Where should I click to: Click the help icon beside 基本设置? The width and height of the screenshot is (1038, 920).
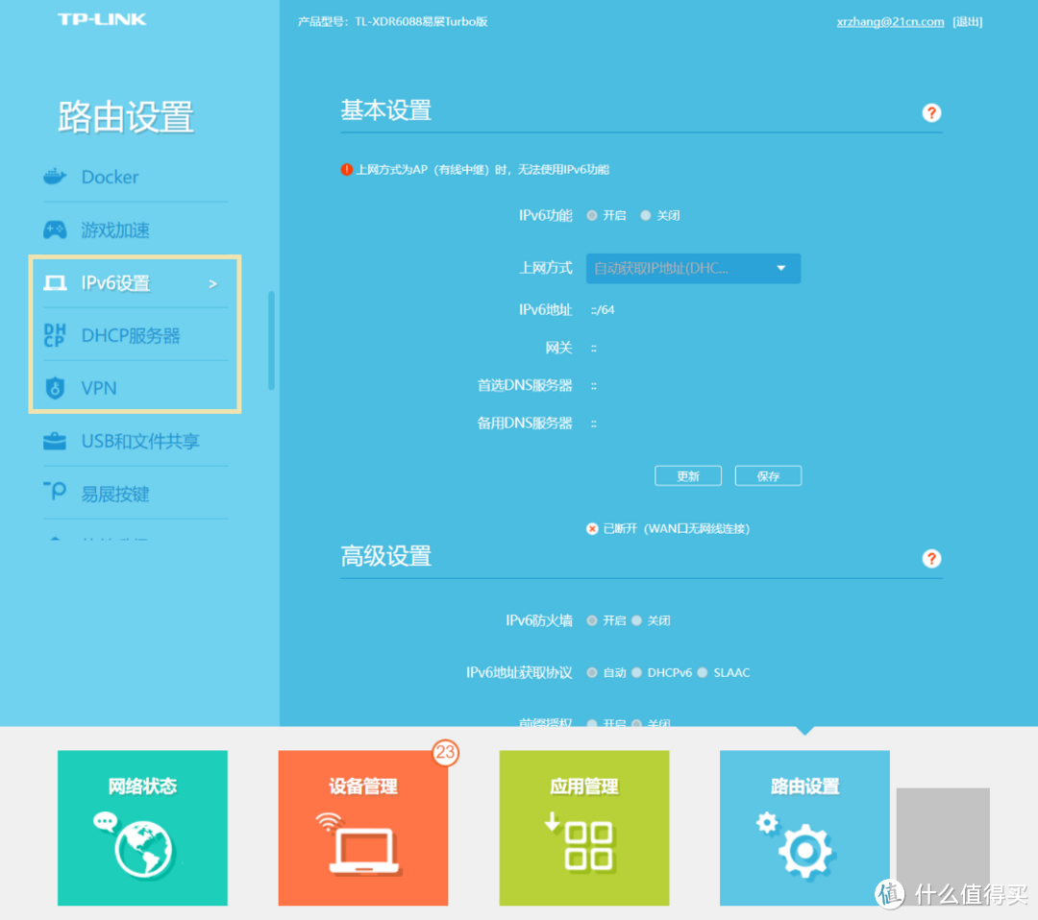930,112
